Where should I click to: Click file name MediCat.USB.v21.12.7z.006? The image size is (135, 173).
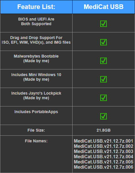coord(104,167)
